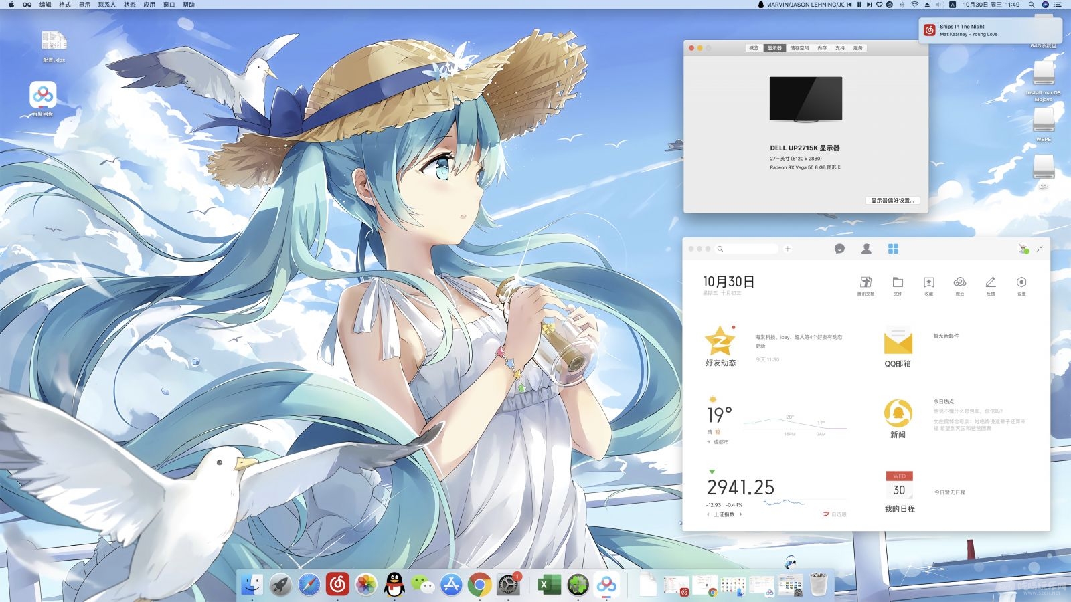Open Photos app from the Dock
The height and width of the screenshot is (602, 1071).
tap(365, 585)
